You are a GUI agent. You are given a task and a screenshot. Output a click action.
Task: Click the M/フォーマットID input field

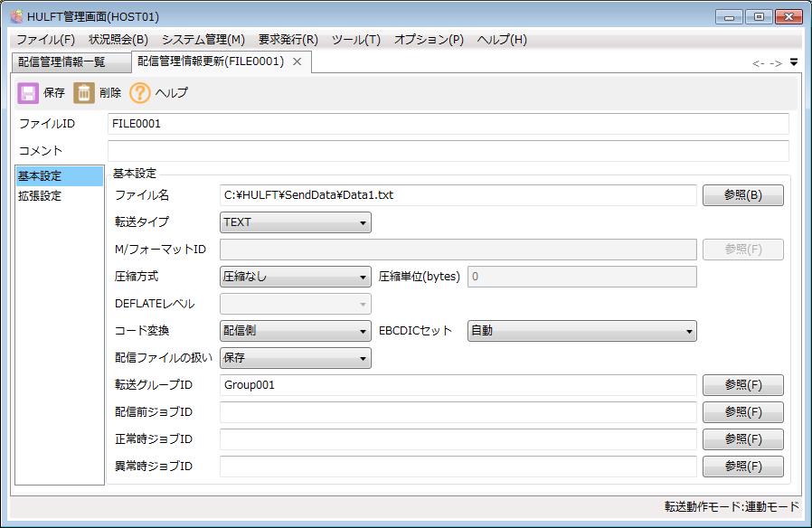tap(458, 250)
